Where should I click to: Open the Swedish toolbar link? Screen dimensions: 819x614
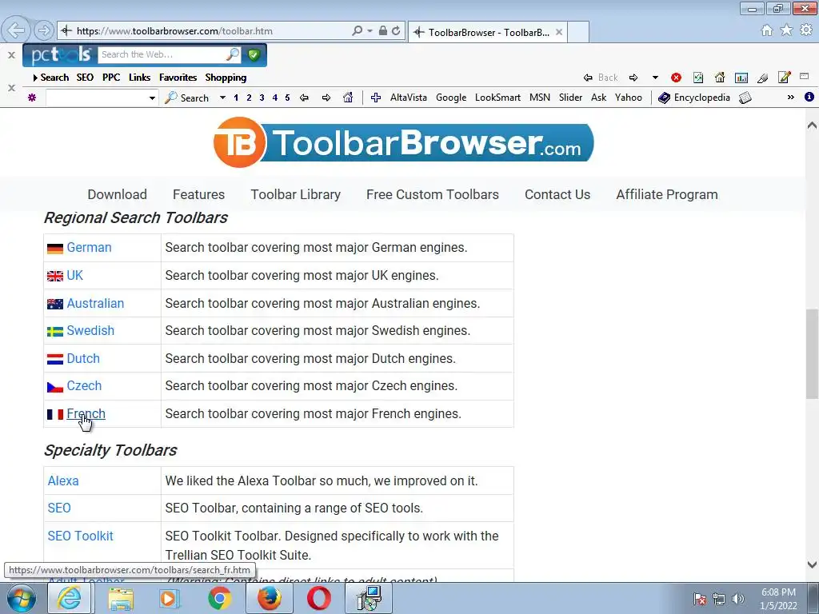90,330
